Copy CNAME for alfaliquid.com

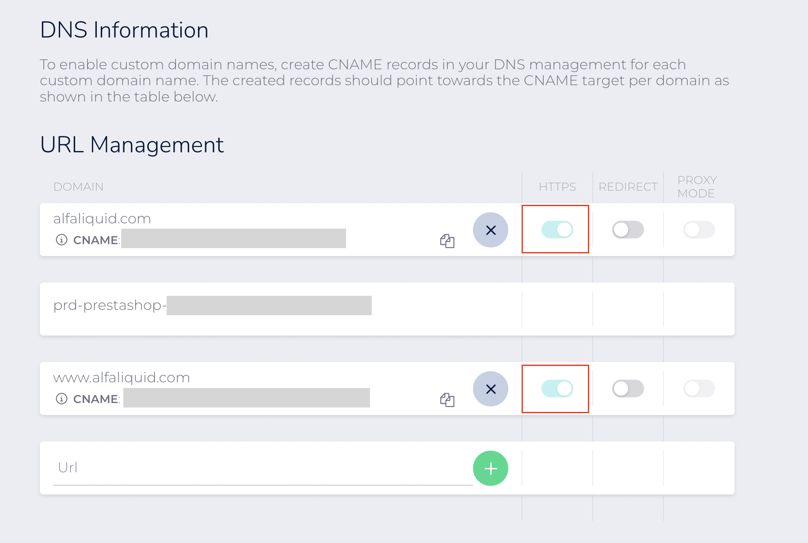[447, 241]
